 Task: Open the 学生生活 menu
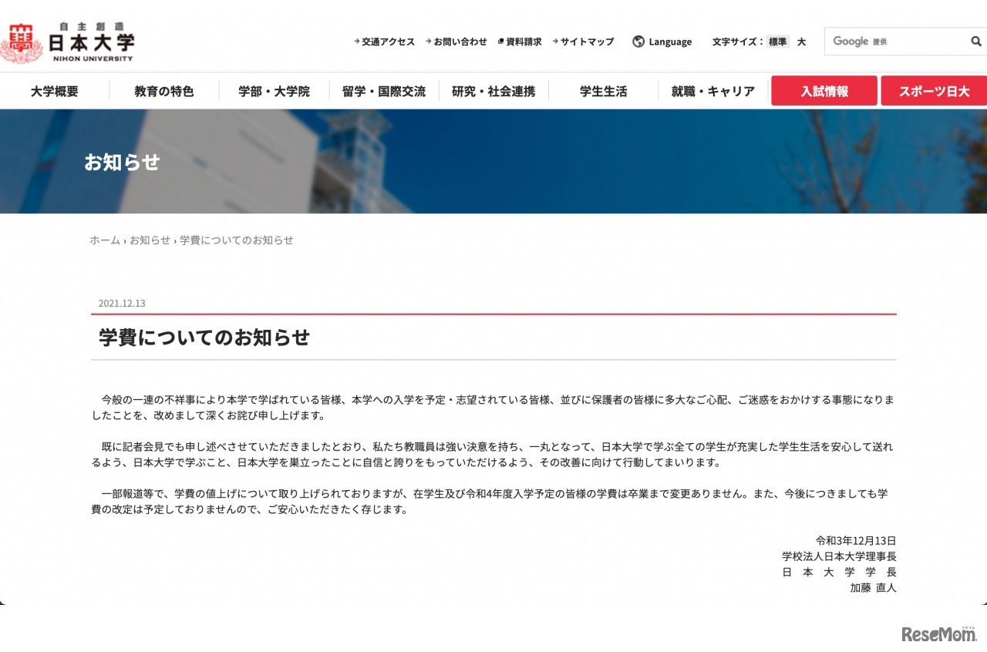click(603, 92)
